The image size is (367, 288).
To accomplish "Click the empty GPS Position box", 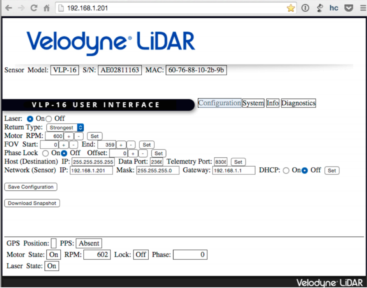I will [54, 244].
